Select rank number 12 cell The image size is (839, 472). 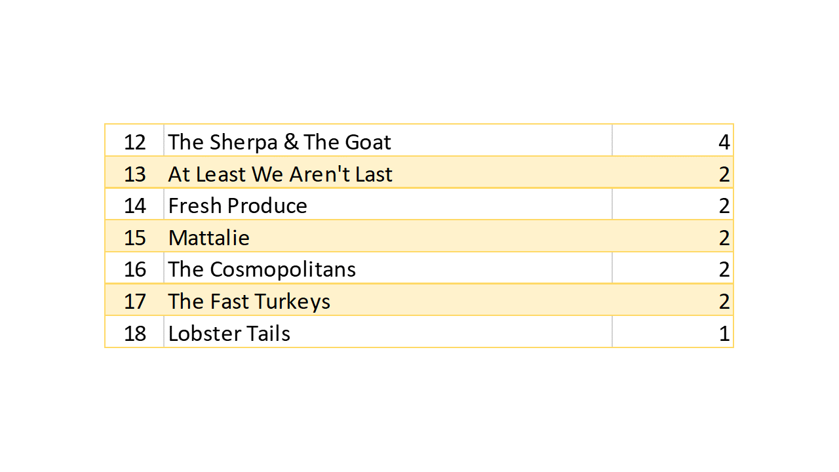click(x=135, y=142)
